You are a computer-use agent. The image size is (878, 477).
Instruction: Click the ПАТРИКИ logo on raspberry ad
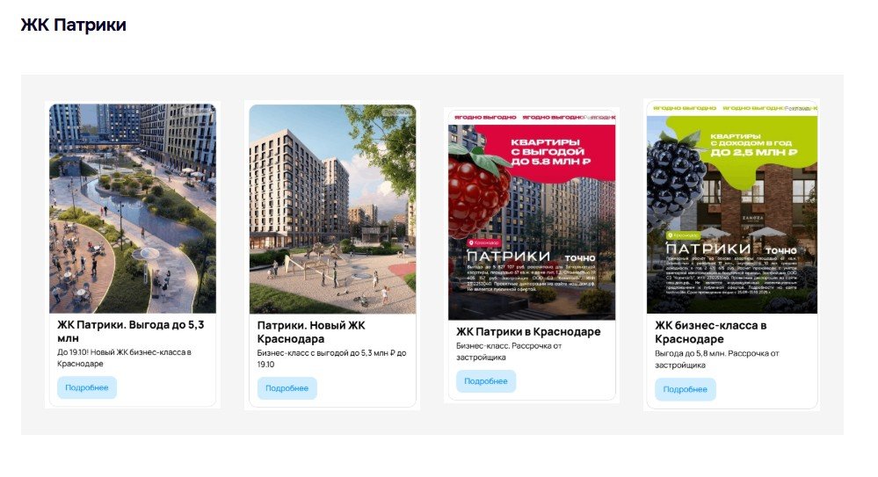pyautogui.click(x=509, y=257)
